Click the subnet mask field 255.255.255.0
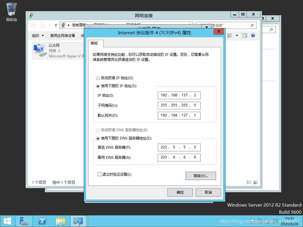 click(179, 106)
